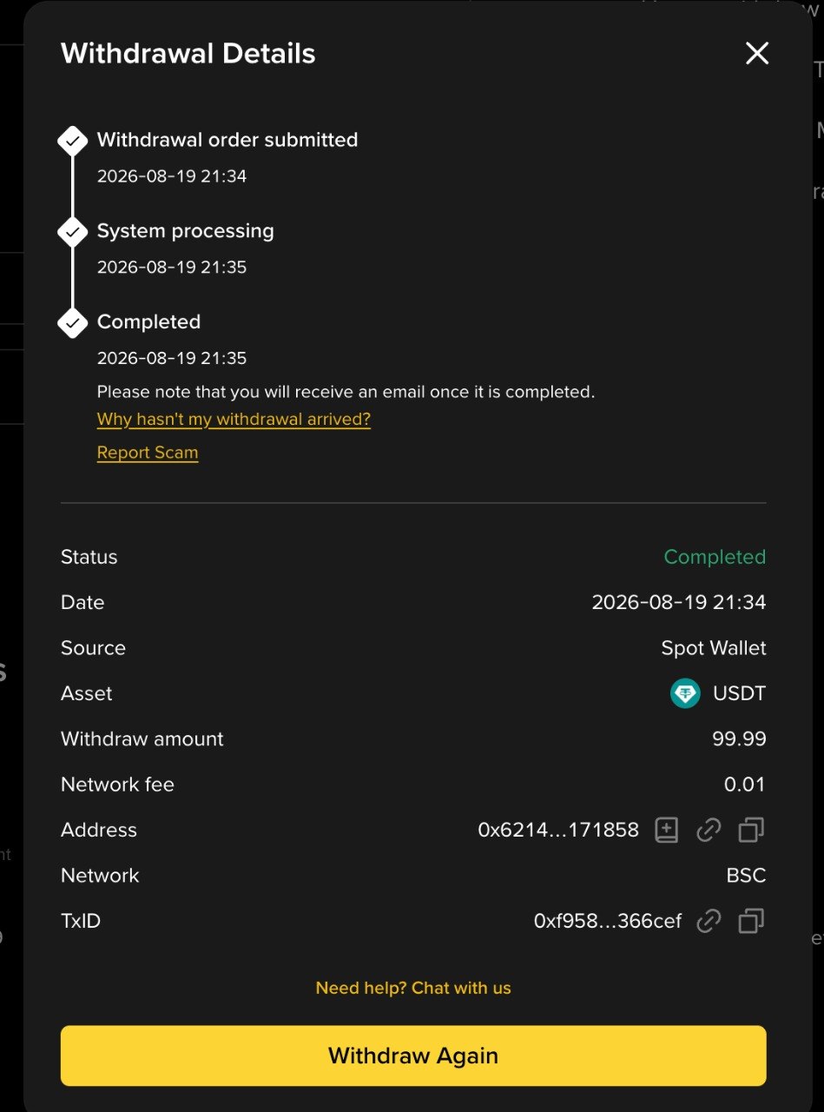This screenshot has width=824, height=1112.
Task: Click the address 0x6214...171858 text
Action: click(558, 830)
